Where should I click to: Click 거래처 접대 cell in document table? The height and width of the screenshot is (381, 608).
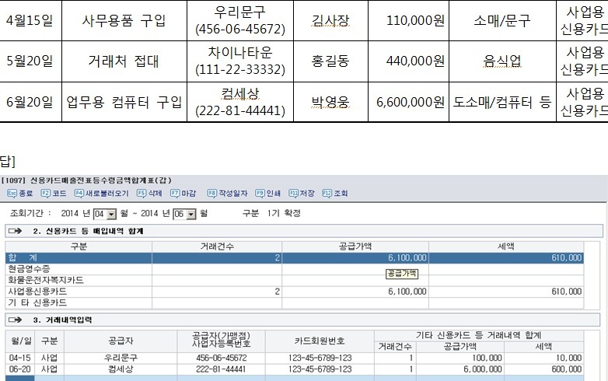point(124,61)
